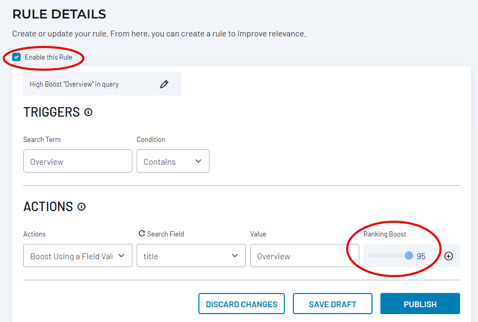
Task: Click the pencil icon to edit rule name
Action: tap(164, 84)
